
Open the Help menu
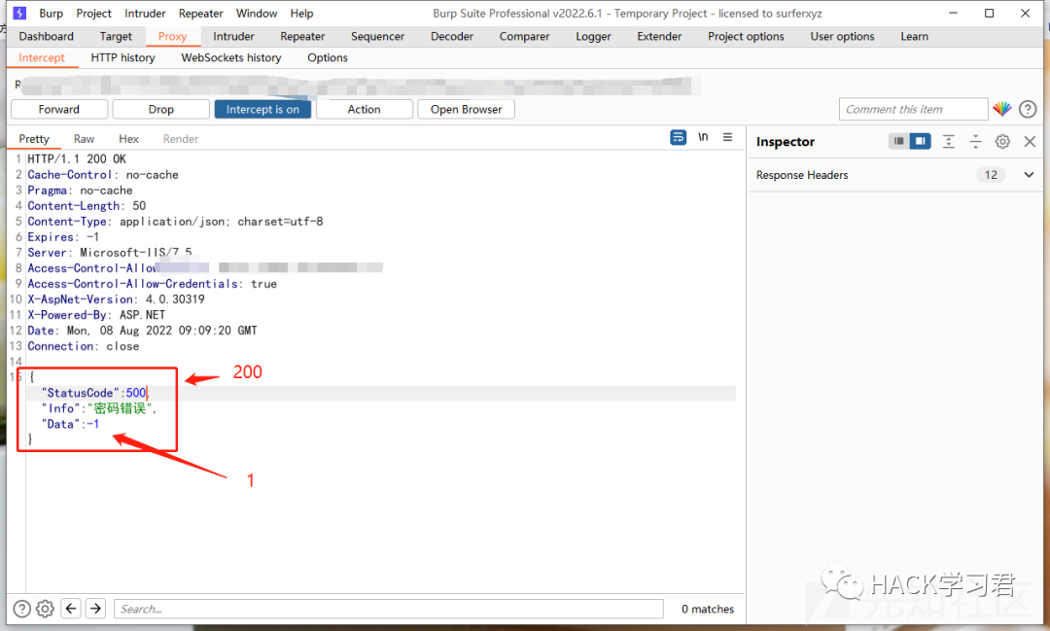(x=301, y=14)
